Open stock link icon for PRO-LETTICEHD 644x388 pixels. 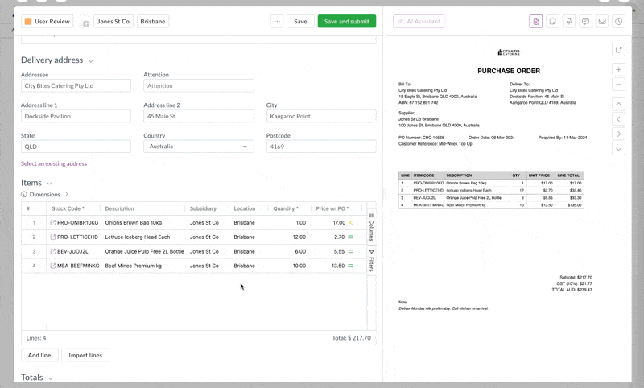coord(53,237)
